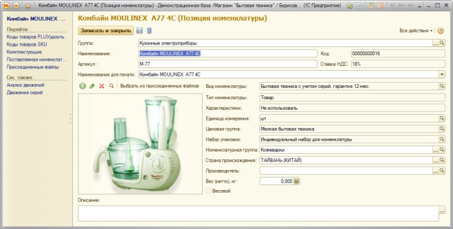
Task: Click the 'Тип номенклатуры' field 'Товар'
Action: pos(352,98)
